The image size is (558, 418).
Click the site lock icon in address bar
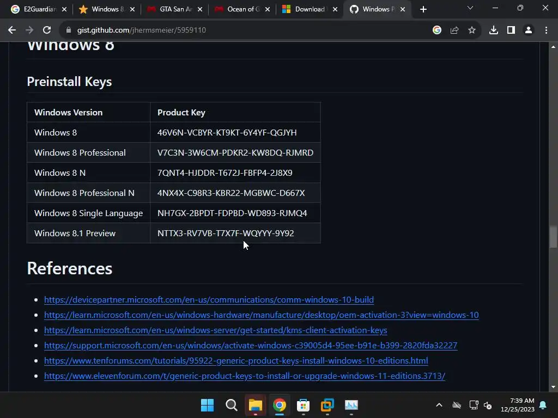[69, 30]
